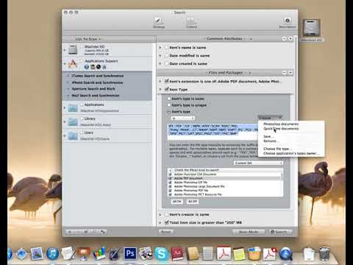Launch Numbers chart icon in the dock
The height and width of the screenshot is (265, 353).
[x=99, y=253]
